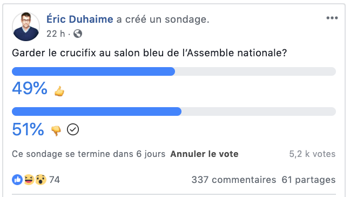The image size is (350, 197).
Task: Vote for the 49% option label
Action: [x=30, y=88]
